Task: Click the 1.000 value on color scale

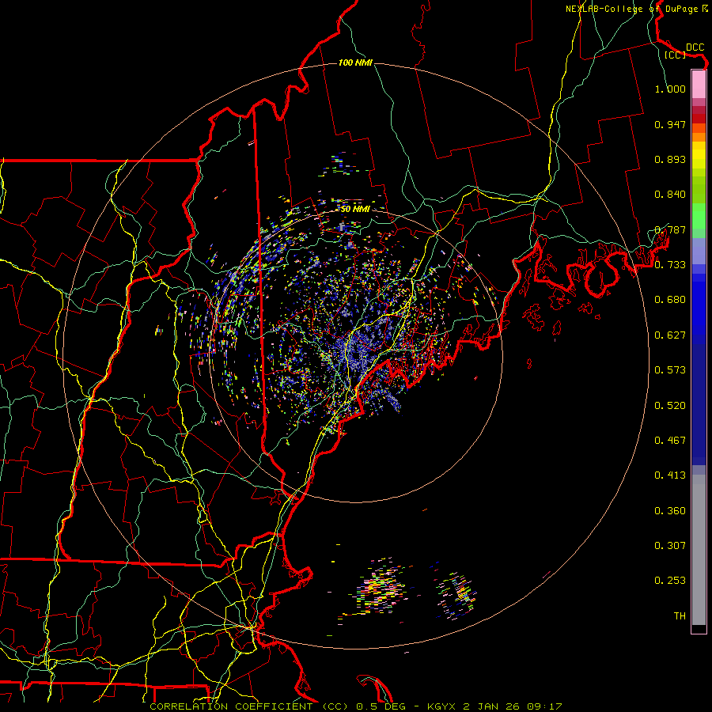Action: pyautogui.click(x=670, y=89)
